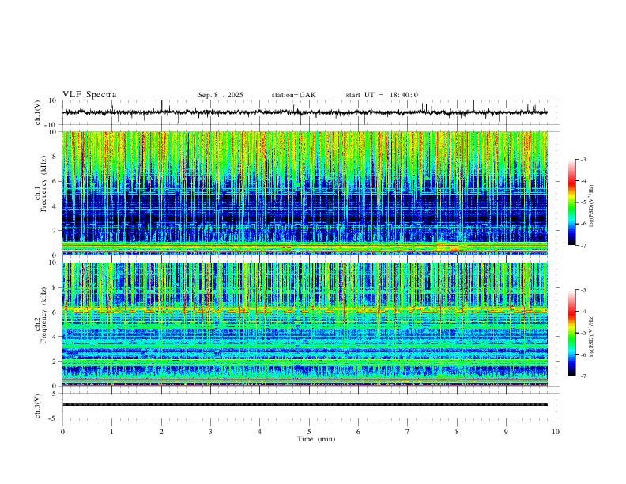The height and width of the screenshot is (484, 626).
Task: Click the ch.2 spectrogram color scale bar
Action: tap(571, 333)
